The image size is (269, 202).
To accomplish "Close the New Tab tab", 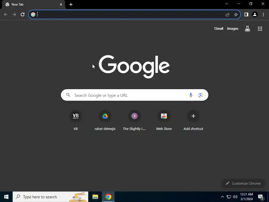I will click(x=61, y=4).
